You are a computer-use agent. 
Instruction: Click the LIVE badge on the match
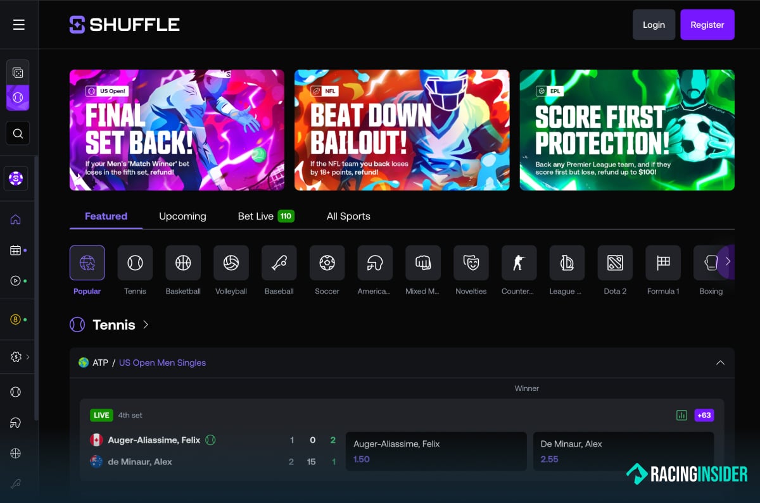pos(101,415)
